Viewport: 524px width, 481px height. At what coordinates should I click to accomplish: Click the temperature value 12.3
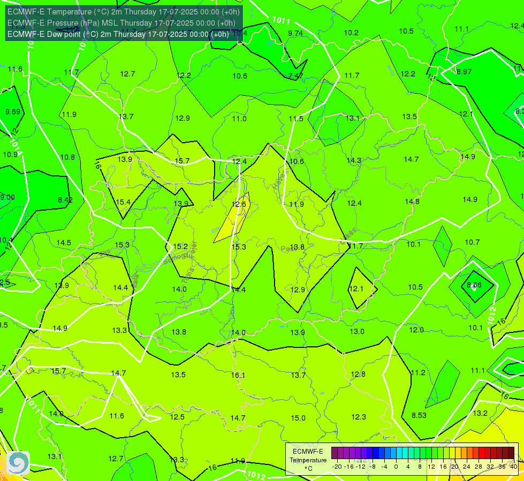pyautogui.click(x=359, y=417)
